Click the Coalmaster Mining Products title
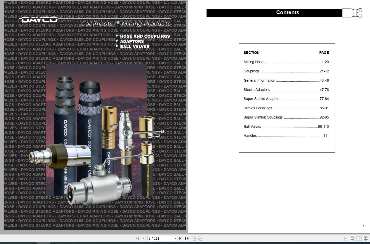370x244 pixels. pyautogui.click(x=126, y=24)
